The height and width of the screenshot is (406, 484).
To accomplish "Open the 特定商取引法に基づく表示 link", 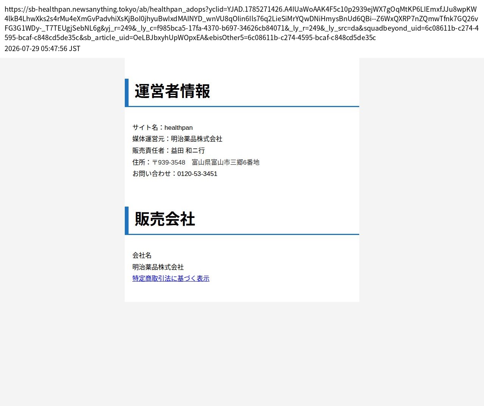I will click(x=171, y=278).
